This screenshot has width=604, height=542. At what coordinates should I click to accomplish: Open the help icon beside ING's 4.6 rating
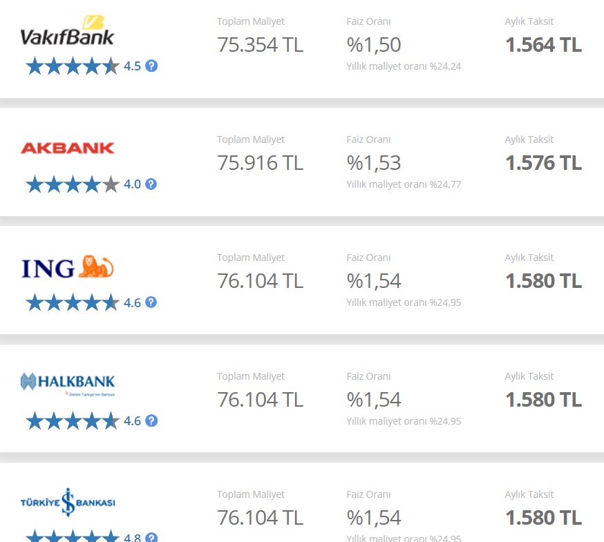click(x=151, y=302)
